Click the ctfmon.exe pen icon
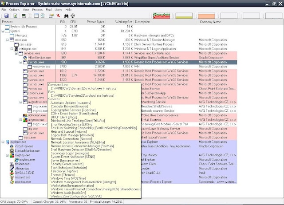 (12, 169)
